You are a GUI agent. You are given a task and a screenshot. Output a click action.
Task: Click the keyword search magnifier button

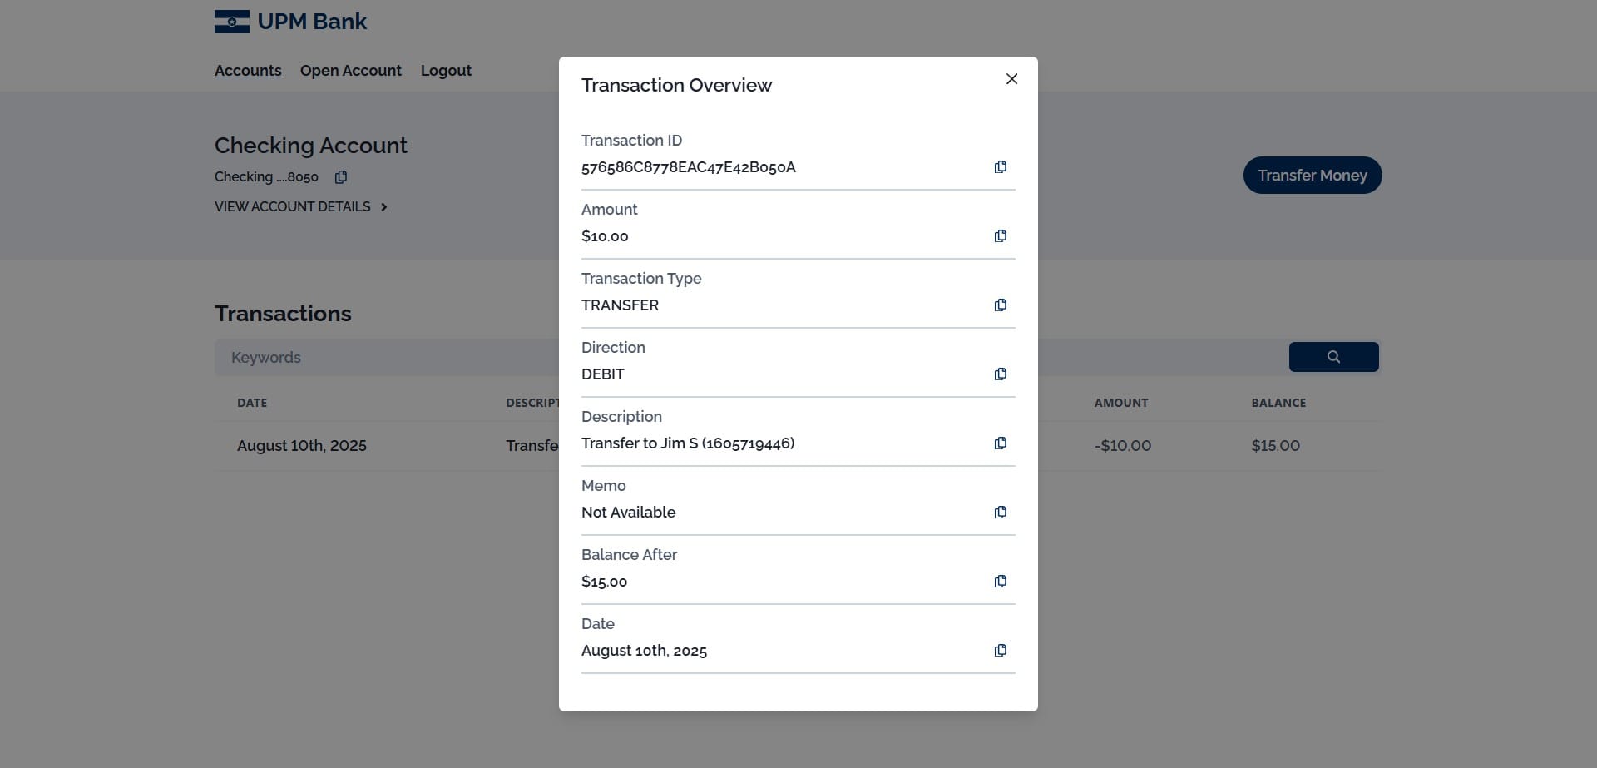tap(1333, 357)
